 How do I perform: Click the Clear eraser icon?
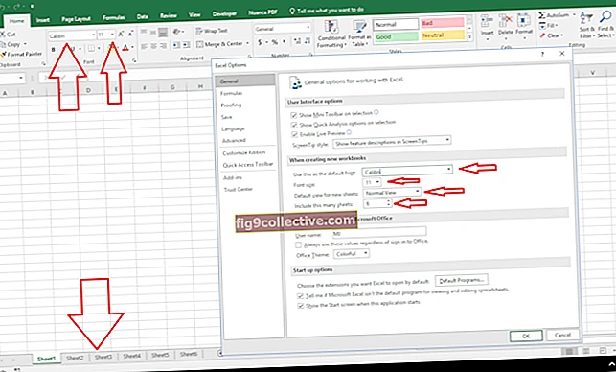(x=542, y=35)
